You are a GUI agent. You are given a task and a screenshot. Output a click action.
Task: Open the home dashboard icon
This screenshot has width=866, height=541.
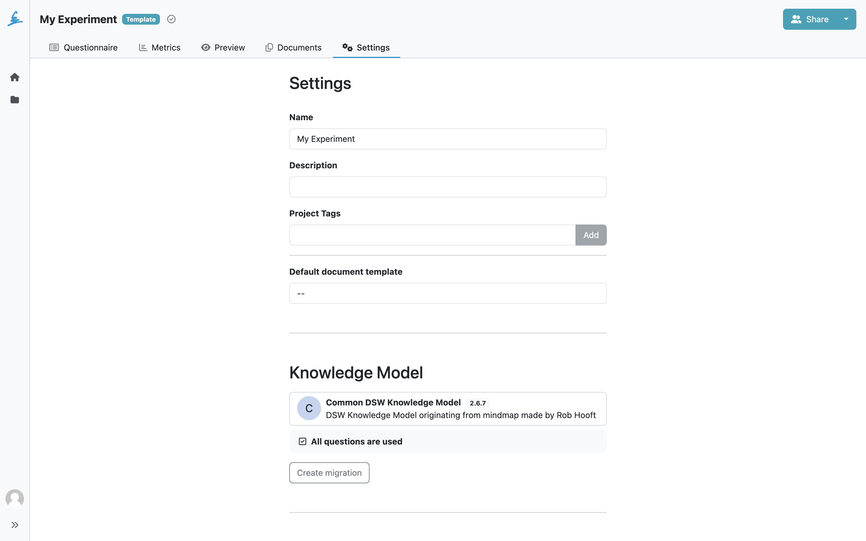coord(15,77)
